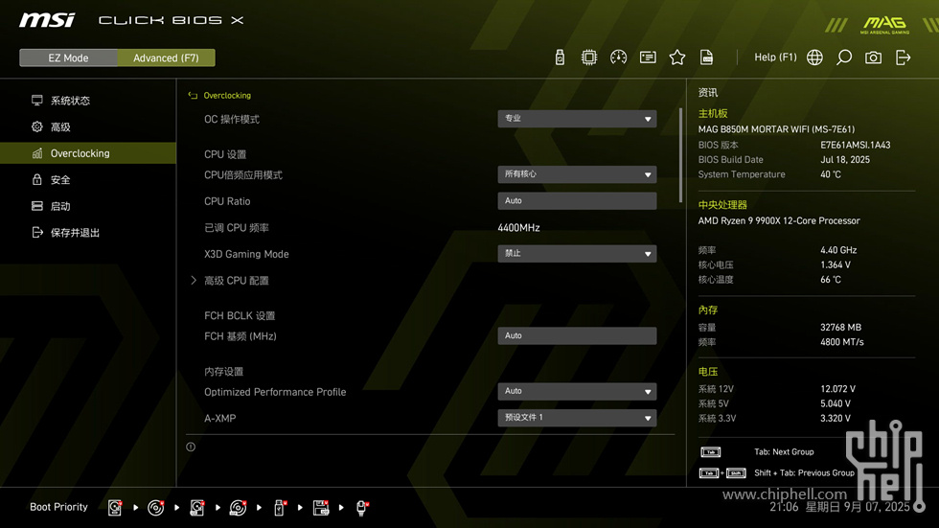Image resolution: width=939 pixels, height=528 pixels.
Task: Expand 高级 CPU 配置 submenu
Action: coord(236,281)
